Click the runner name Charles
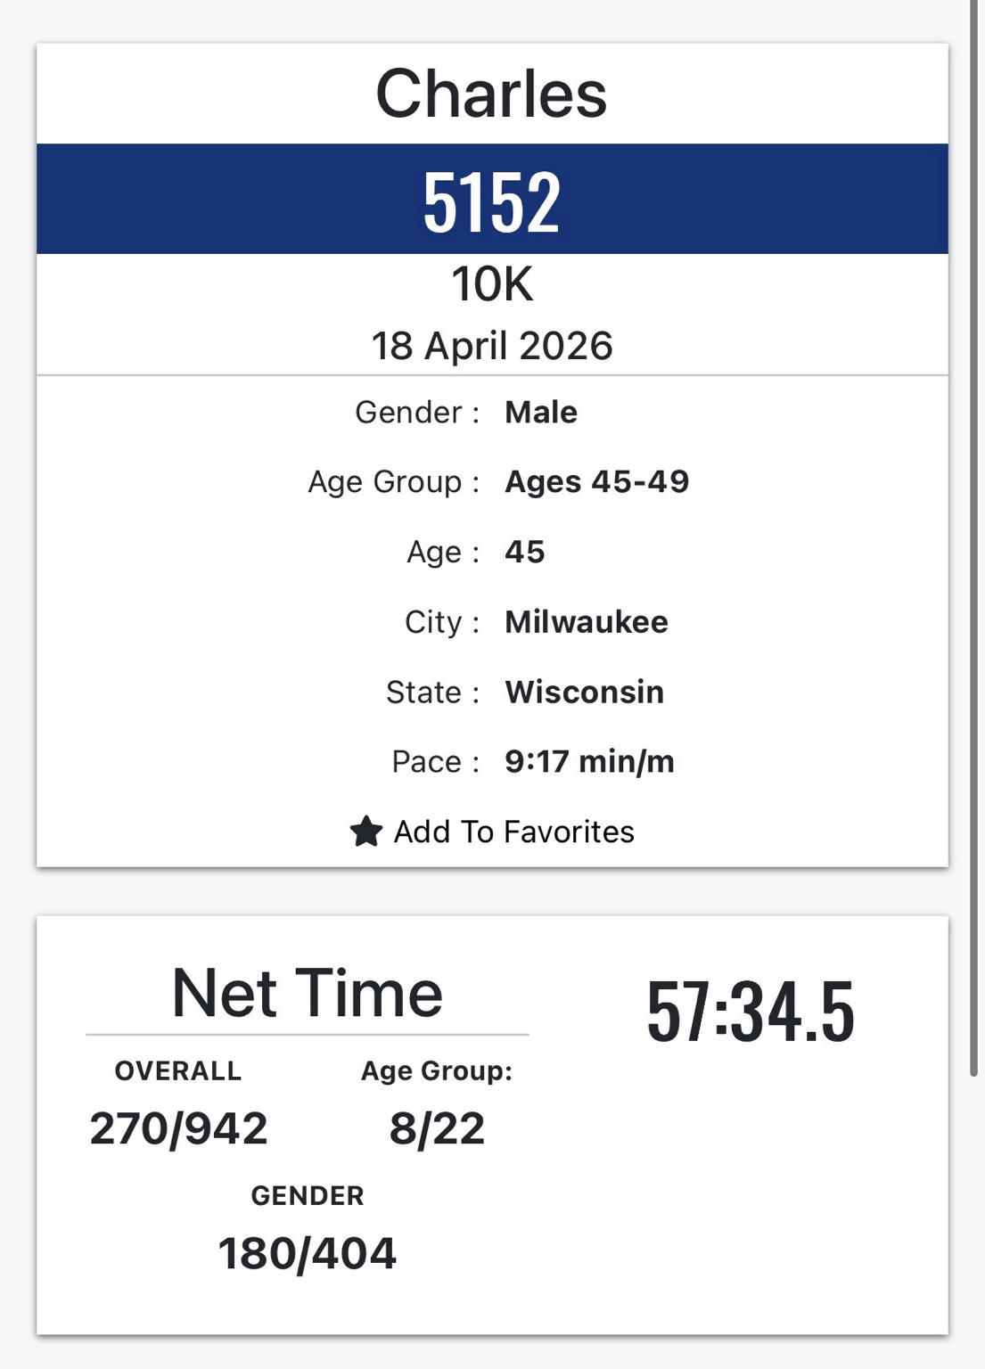This screenshot has width=985, height=1369. coord(491,94)
